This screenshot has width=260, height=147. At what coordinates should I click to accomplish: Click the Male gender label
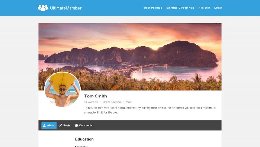click(x=129, y=102)
